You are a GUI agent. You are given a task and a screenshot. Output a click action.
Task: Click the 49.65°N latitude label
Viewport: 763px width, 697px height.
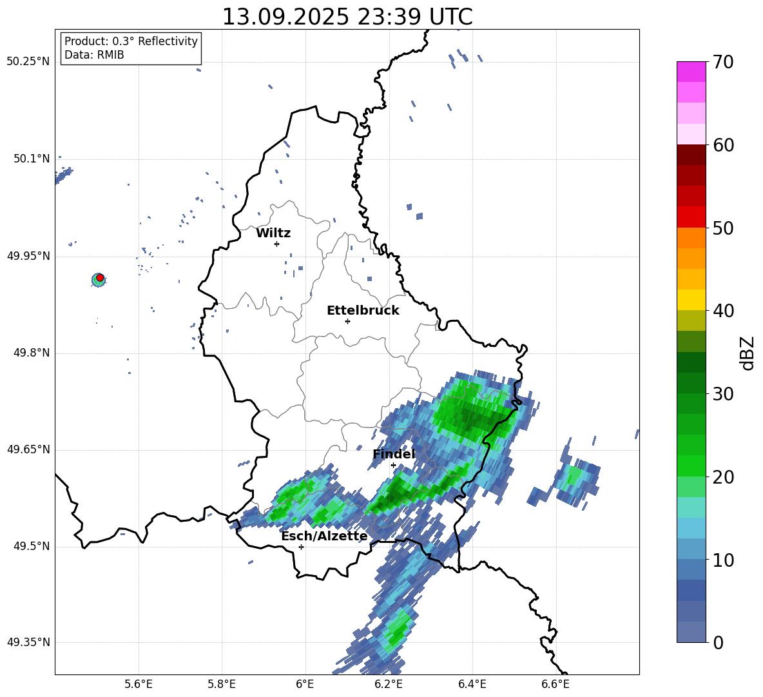[28, 450]
